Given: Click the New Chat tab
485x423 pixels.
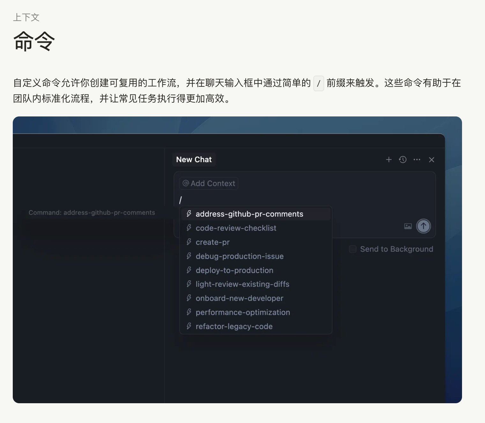Looking at the screenshot, I should tap(194, 160).
